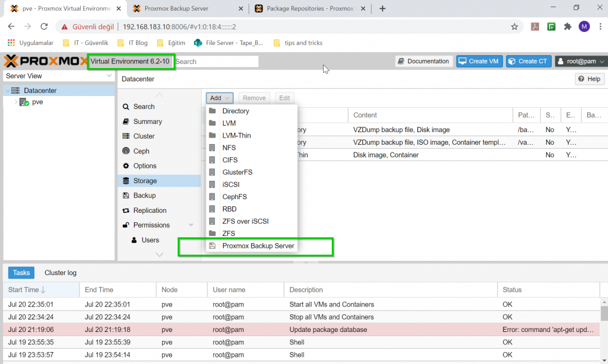Open the Users section

[x=159, y=240]
